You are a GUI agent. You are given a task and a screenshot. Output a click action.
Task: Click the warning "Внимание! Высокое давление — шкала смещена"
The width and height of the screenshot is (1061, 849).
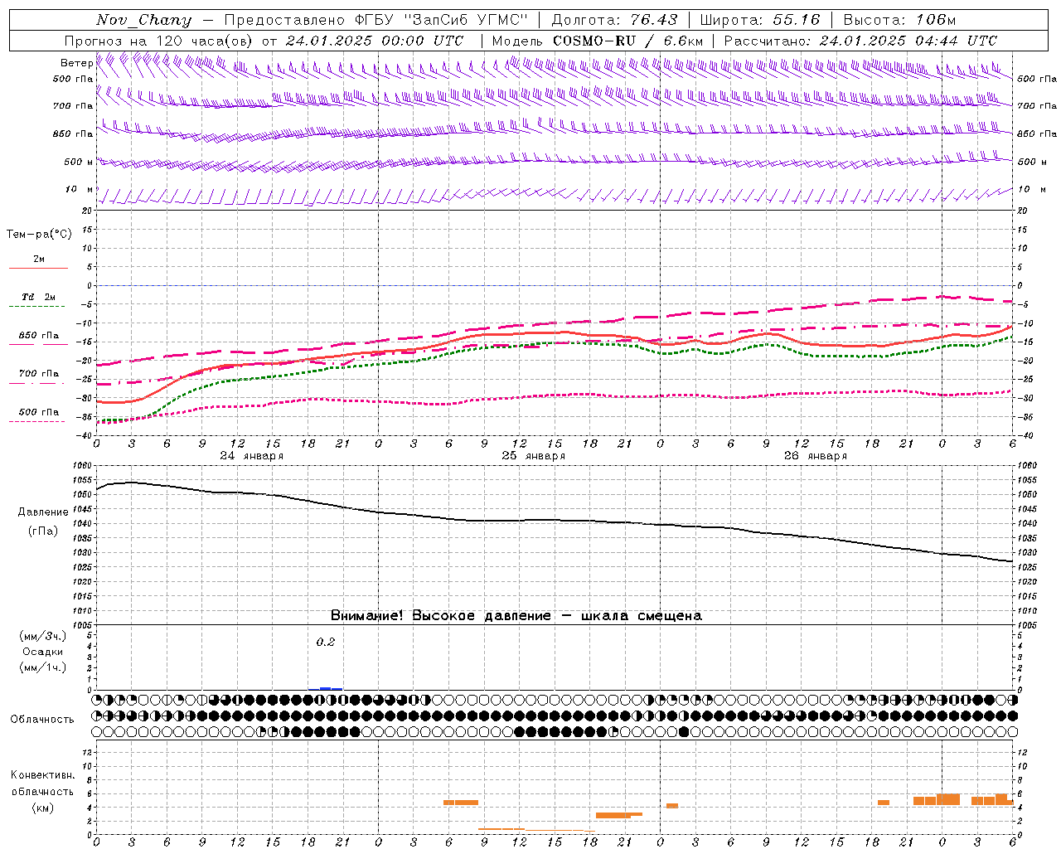pyautogui.click(x=516, y=615)
